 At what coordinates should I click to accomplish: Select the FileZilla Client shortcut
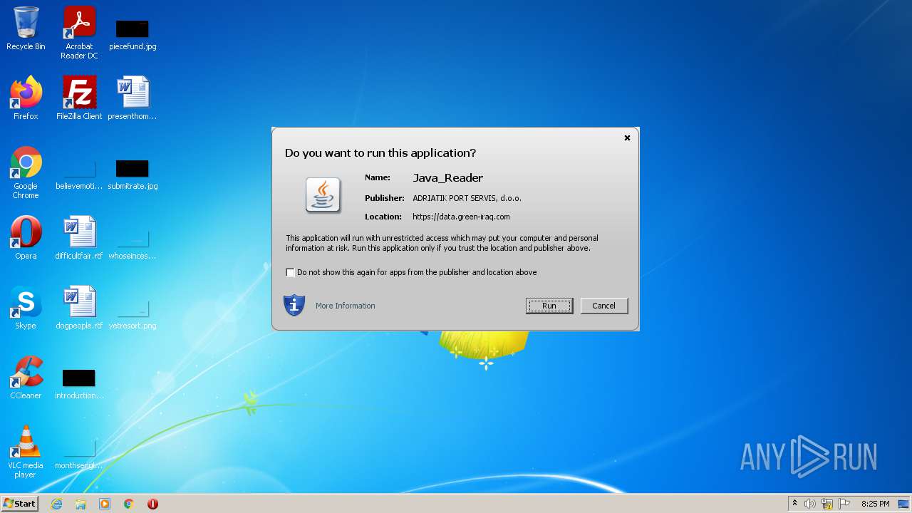(79, 98)
